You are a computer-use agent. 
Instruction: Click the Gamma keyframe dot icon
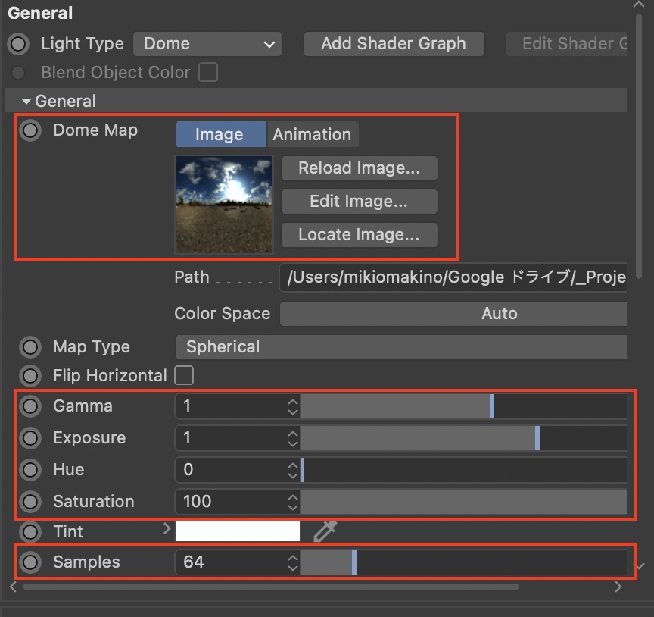30,406
